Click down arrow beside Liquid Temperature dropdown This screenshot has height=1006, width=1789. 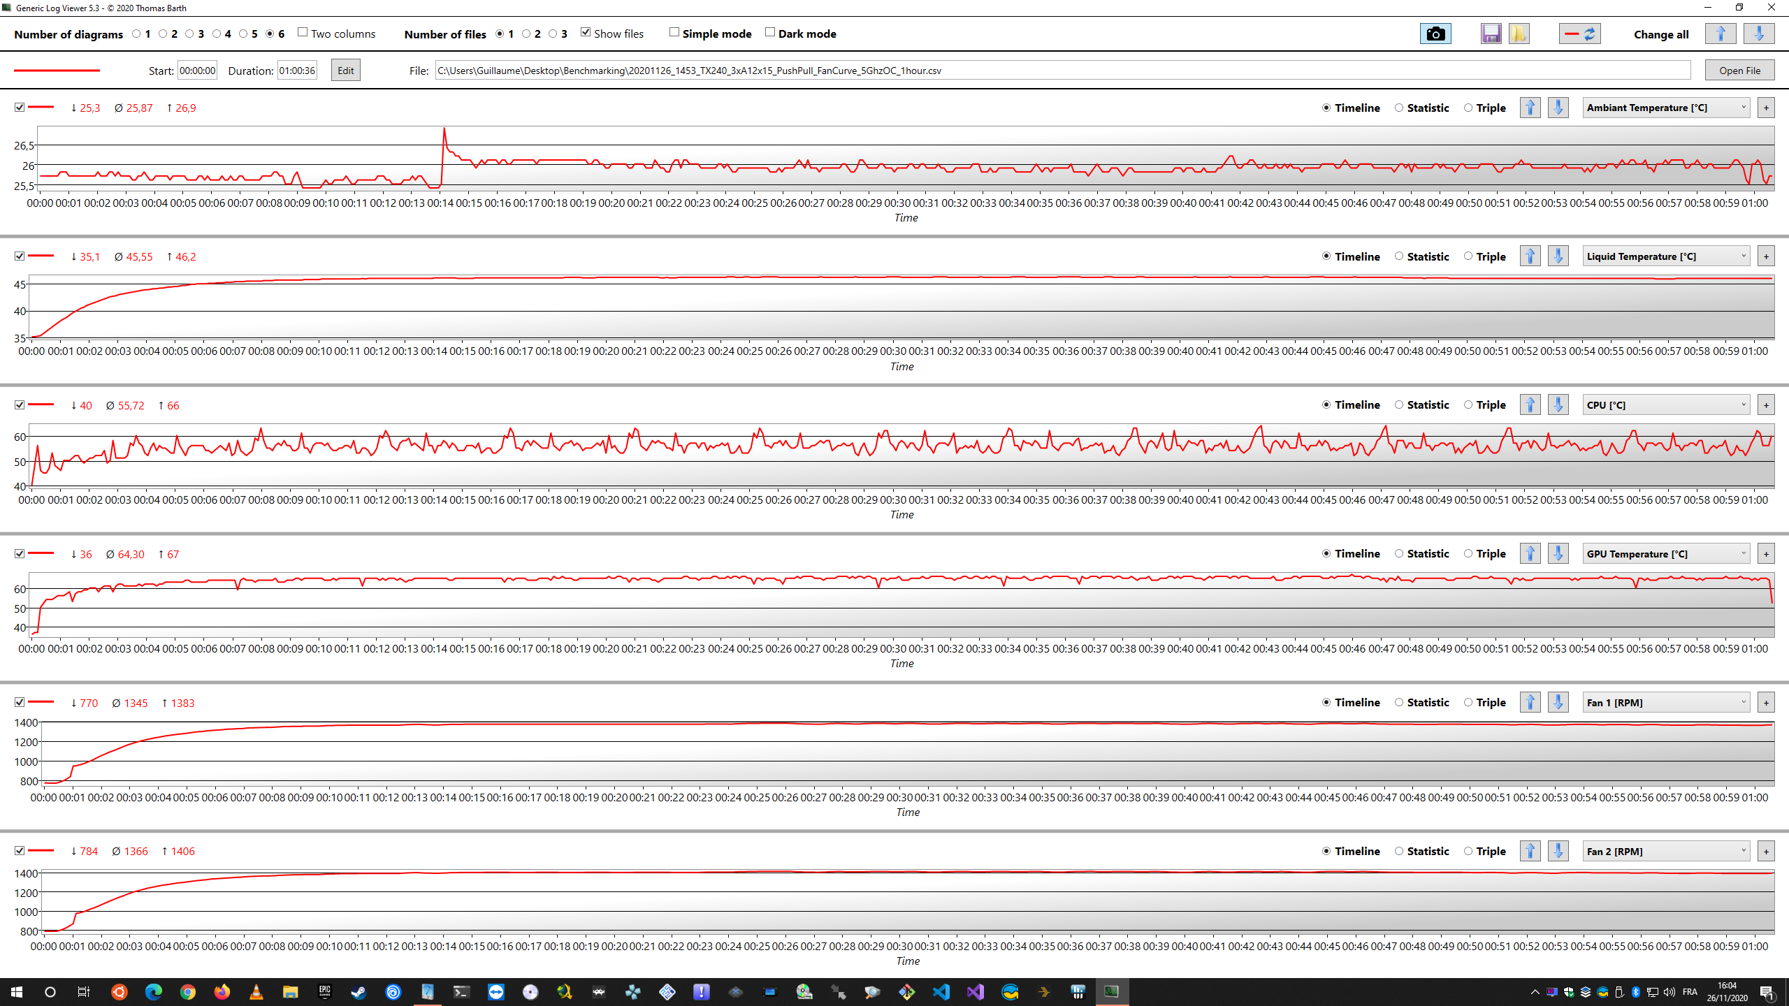(1558, 256)
